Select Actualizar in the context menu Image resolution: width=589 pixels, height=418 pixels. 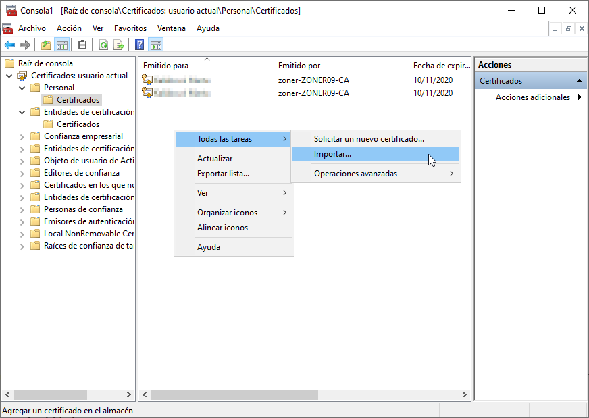point(234,159)
